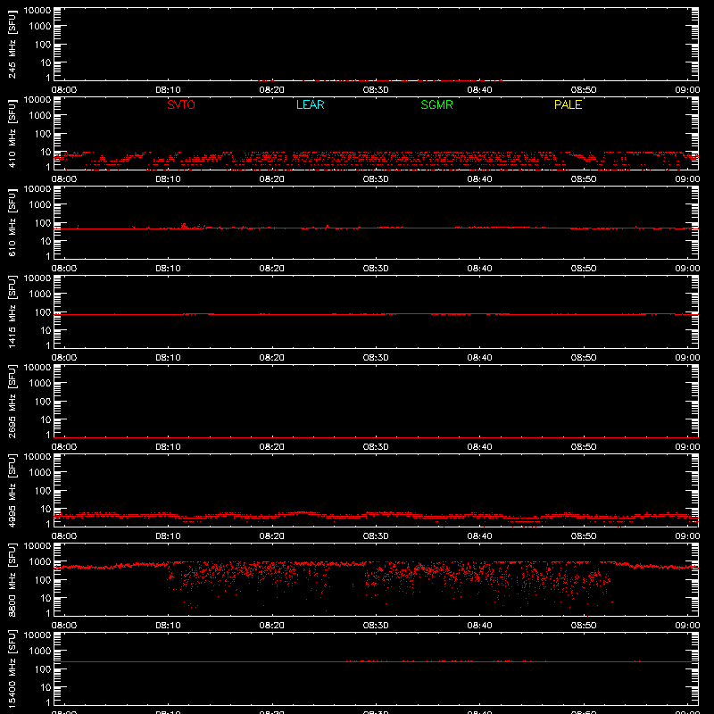The image size is (714, 714).
Task: Click the cyan LEAR station label
Action: [310, 104]
